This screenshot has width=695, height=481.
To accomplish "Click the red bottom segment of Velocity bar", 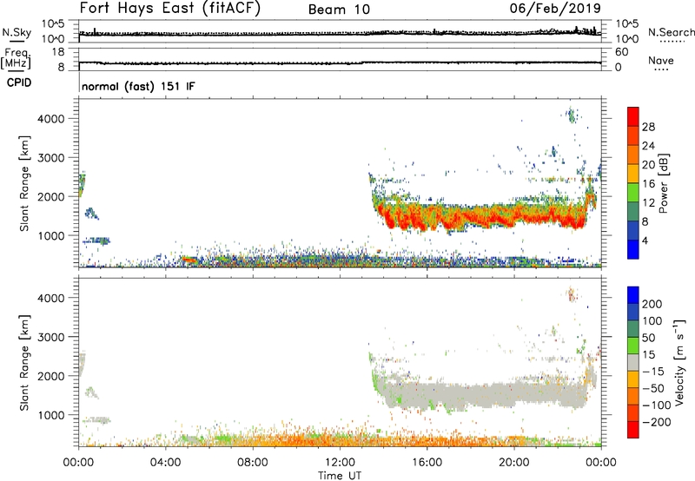I will tap(633, 430).
